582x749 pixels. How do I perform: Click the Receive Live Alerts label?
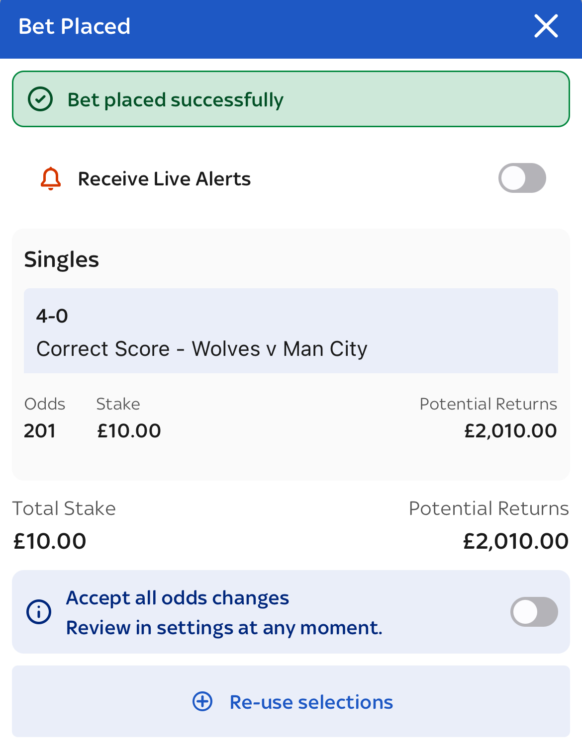164,179
